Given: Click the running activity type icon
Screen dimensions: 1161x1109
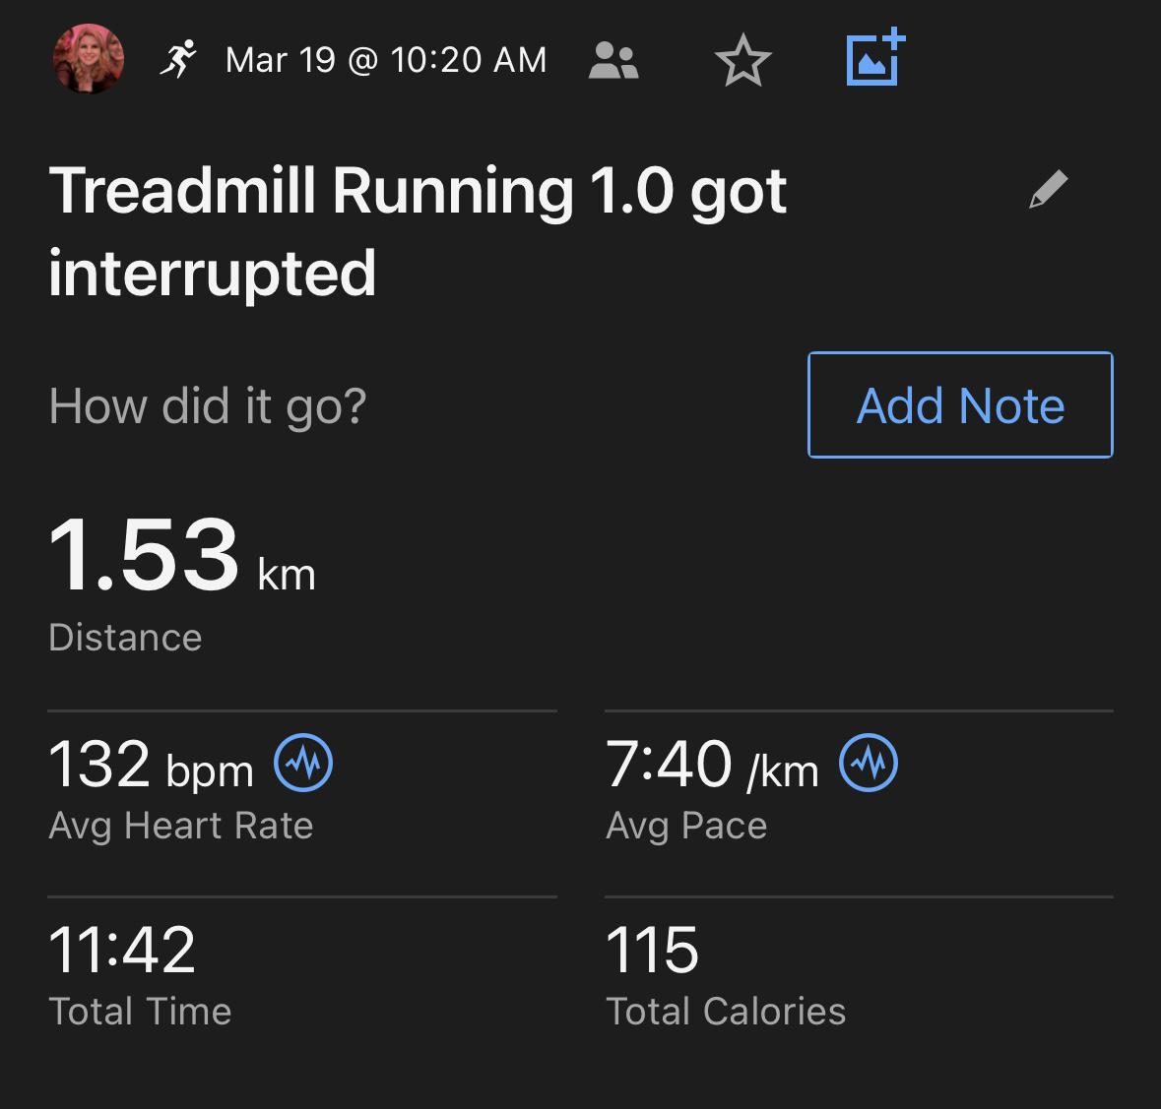Looking at the screenshot, I should pos(178,59).
